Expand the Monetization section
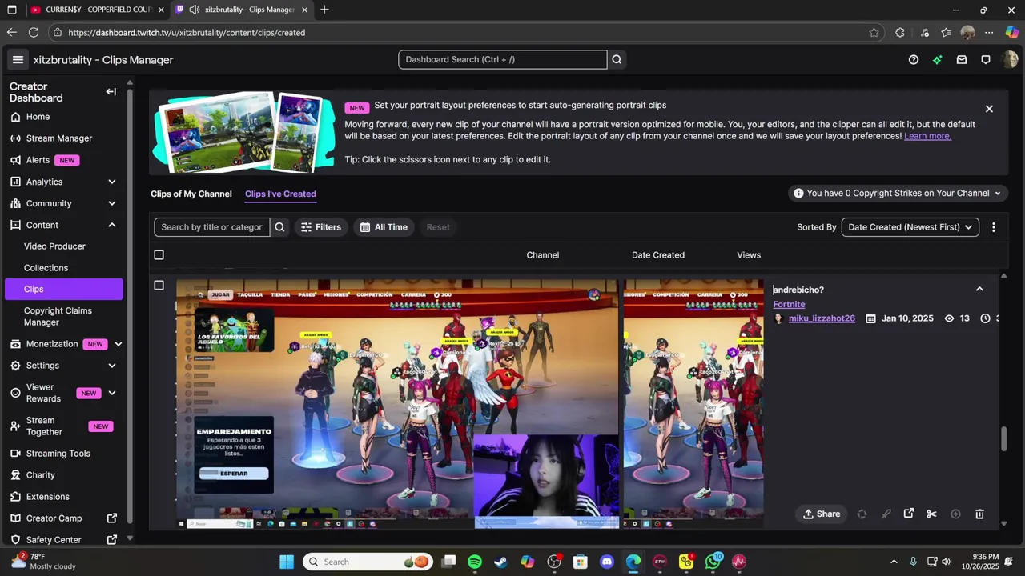Viewport: 1025px width, 576px height. pos(118,344)
